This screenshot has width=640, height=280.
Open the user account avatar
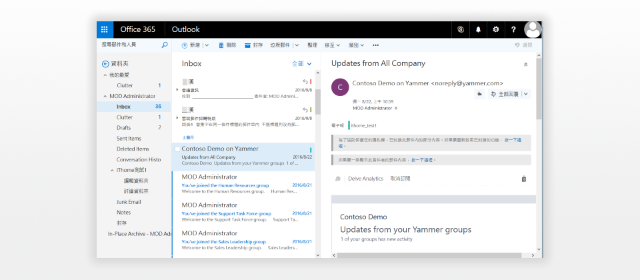coord(532,29)
